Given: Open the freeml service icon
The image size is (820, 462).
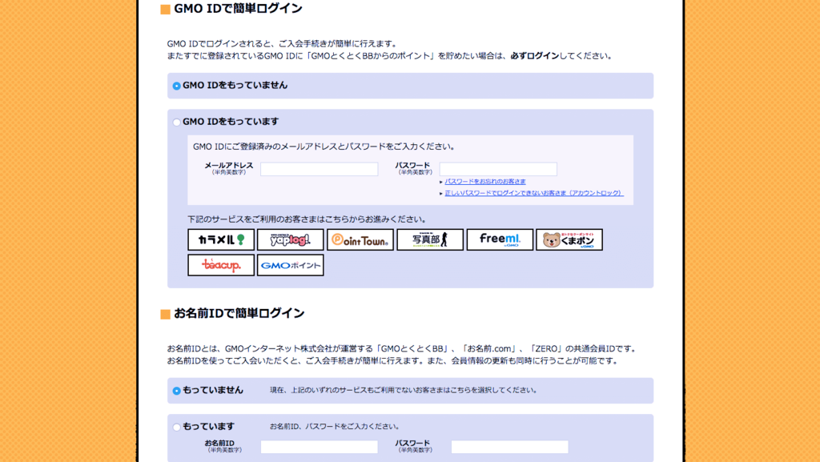Looking at the screenshot, I should 500,239.
